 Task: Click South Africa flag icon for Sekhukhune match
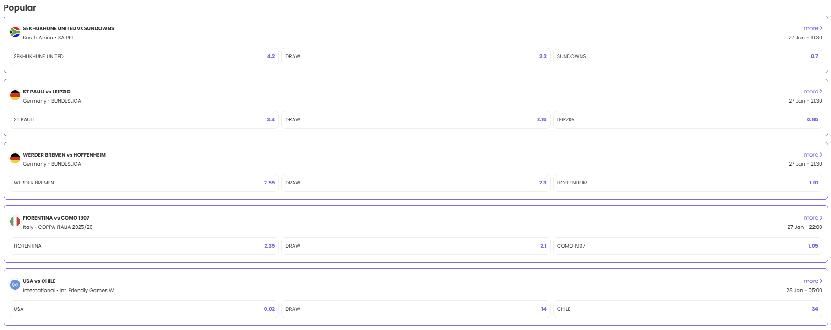(15, 32)
